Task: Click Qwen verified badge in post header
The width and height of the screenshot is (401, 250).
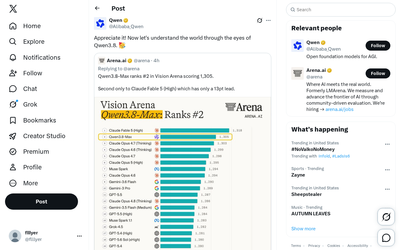Action: [x=126, y=20]
